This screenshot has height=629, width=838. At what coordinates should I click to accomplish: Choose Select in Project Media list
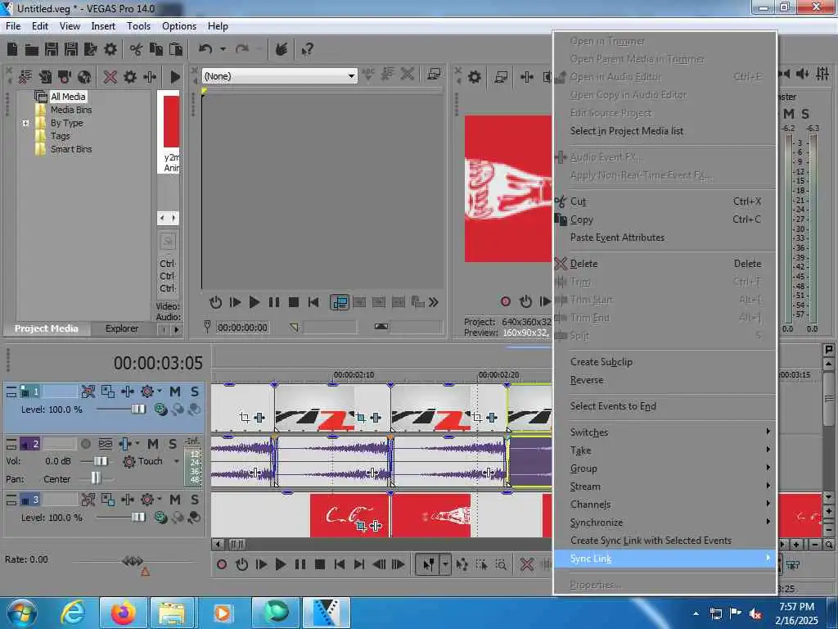tap(665, 131)
